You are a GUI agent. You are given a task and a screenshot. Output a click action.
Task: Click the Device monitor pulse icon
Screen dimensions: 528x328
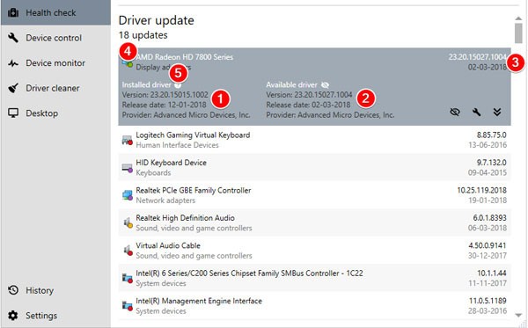(13, 63)
